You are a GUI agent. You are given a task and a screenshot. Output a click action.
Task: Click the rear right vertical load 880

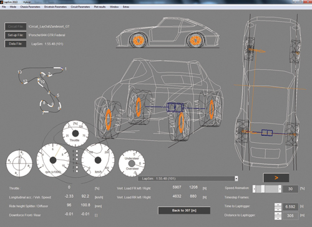tap(193, 196)
